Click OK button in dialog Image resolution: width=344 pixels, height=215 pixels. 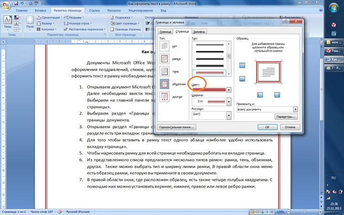[268, 127]
